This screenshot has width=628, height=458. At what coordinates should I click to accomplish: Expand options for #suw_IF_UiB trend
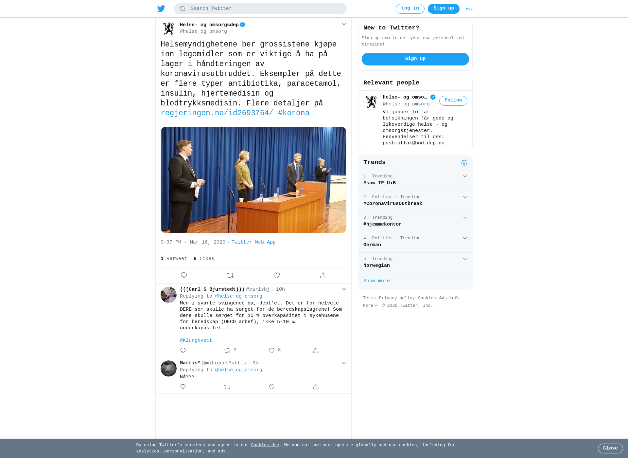(x=465, y=176)
